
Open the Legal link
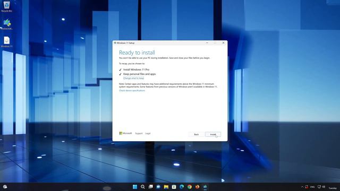[148, 133]
